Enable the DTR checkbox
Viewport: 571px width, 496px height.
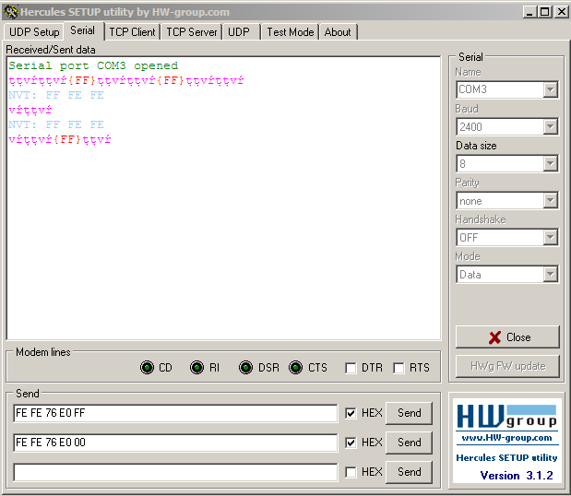coord(351,368)
